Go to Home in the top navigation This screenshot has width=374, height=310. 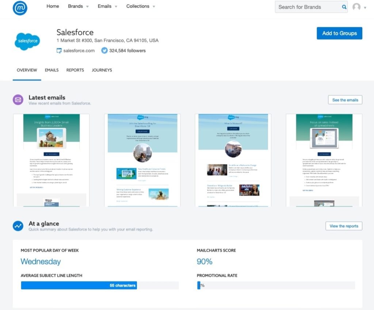pyautogui.click(x=53, y=6)
